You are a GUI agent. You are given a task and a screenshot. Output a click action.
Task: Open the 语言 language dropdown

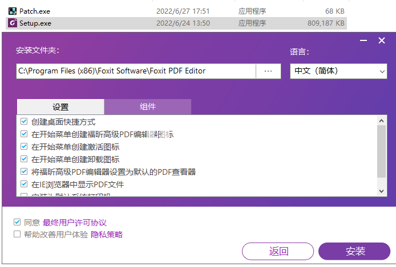(338, 71)
